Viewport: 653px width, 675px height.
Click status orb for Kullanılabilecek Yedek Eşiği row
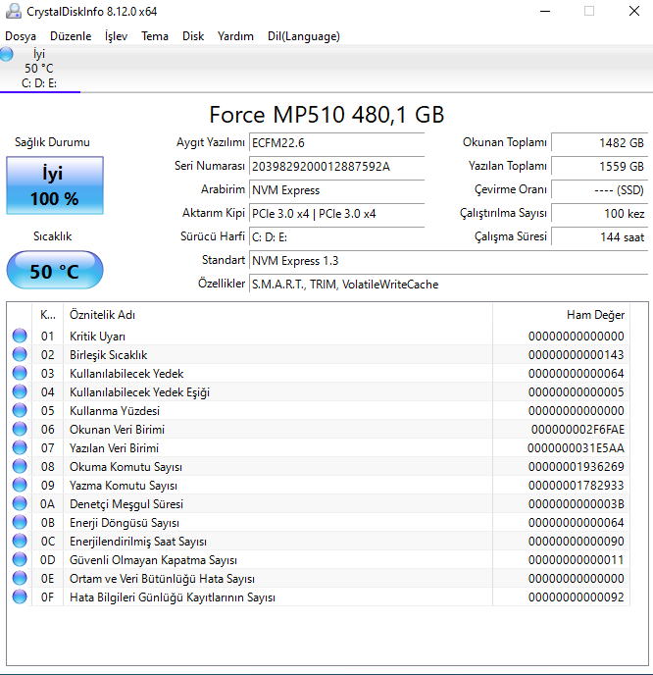point(20,391)
